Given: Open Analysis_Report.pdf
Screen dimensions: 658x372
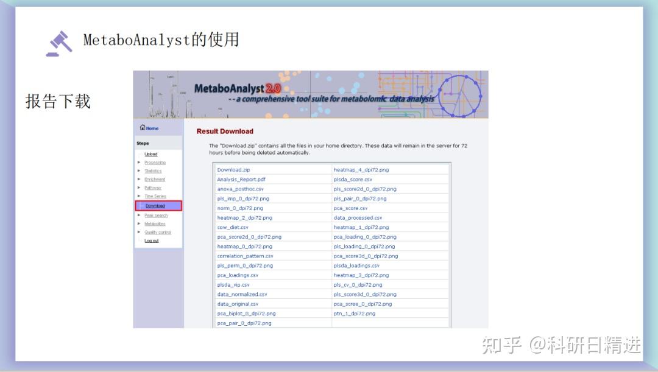Looking at the screenshot, I should point(241,179).
